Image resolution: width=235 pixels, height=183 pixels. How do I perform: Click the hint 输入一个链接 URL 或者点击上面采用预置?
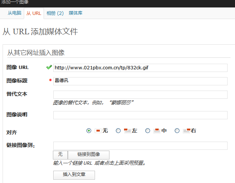click(99, 163)
